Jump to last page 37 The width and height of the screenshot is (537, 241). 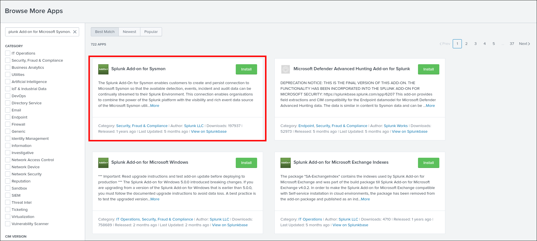pyautogui.click(x=512, y=44)
